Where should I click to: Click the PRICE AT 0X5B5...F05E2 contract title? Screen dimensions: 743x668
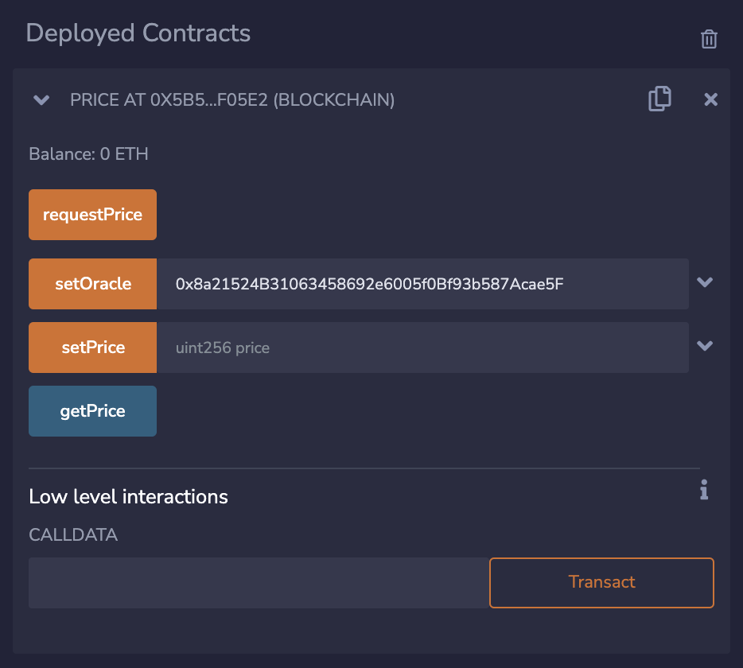[x=232, y=100]
